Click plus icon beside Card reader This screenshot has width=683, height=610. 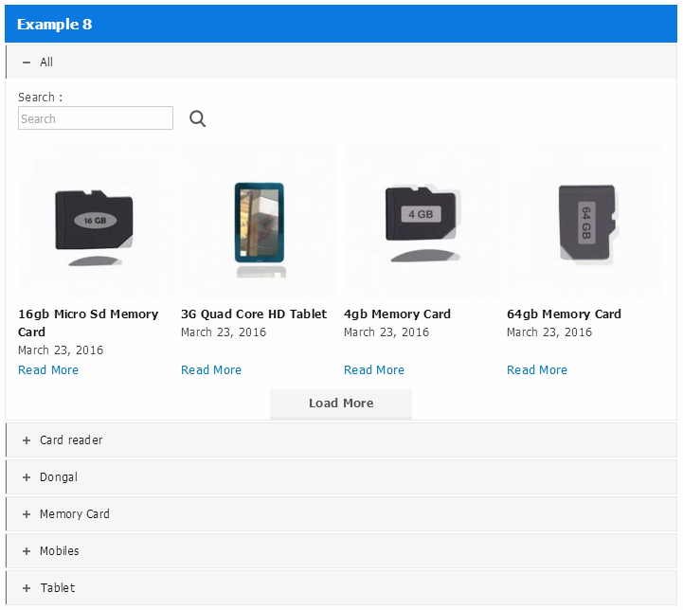tap(27, 440)
